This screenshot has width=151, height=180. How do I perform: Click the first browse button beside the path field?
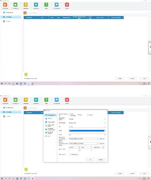[x=102, y=139]
